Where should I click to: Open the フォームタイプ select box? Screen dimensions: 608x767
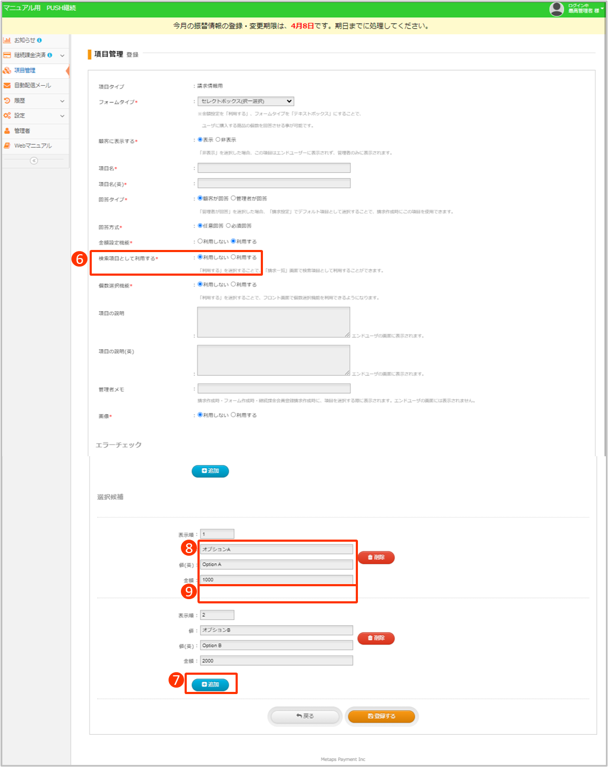point(246,101)
